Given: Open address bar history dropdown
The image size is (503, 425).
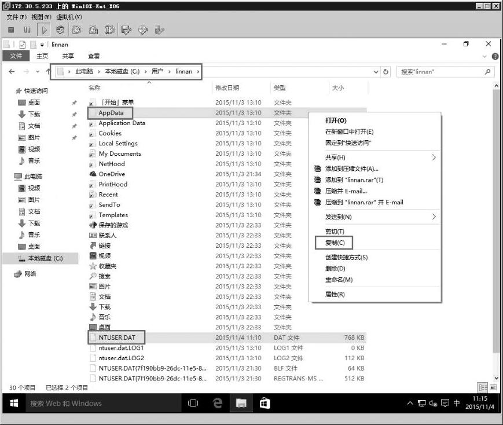Looking at the screenshot, I should [376, 72].
